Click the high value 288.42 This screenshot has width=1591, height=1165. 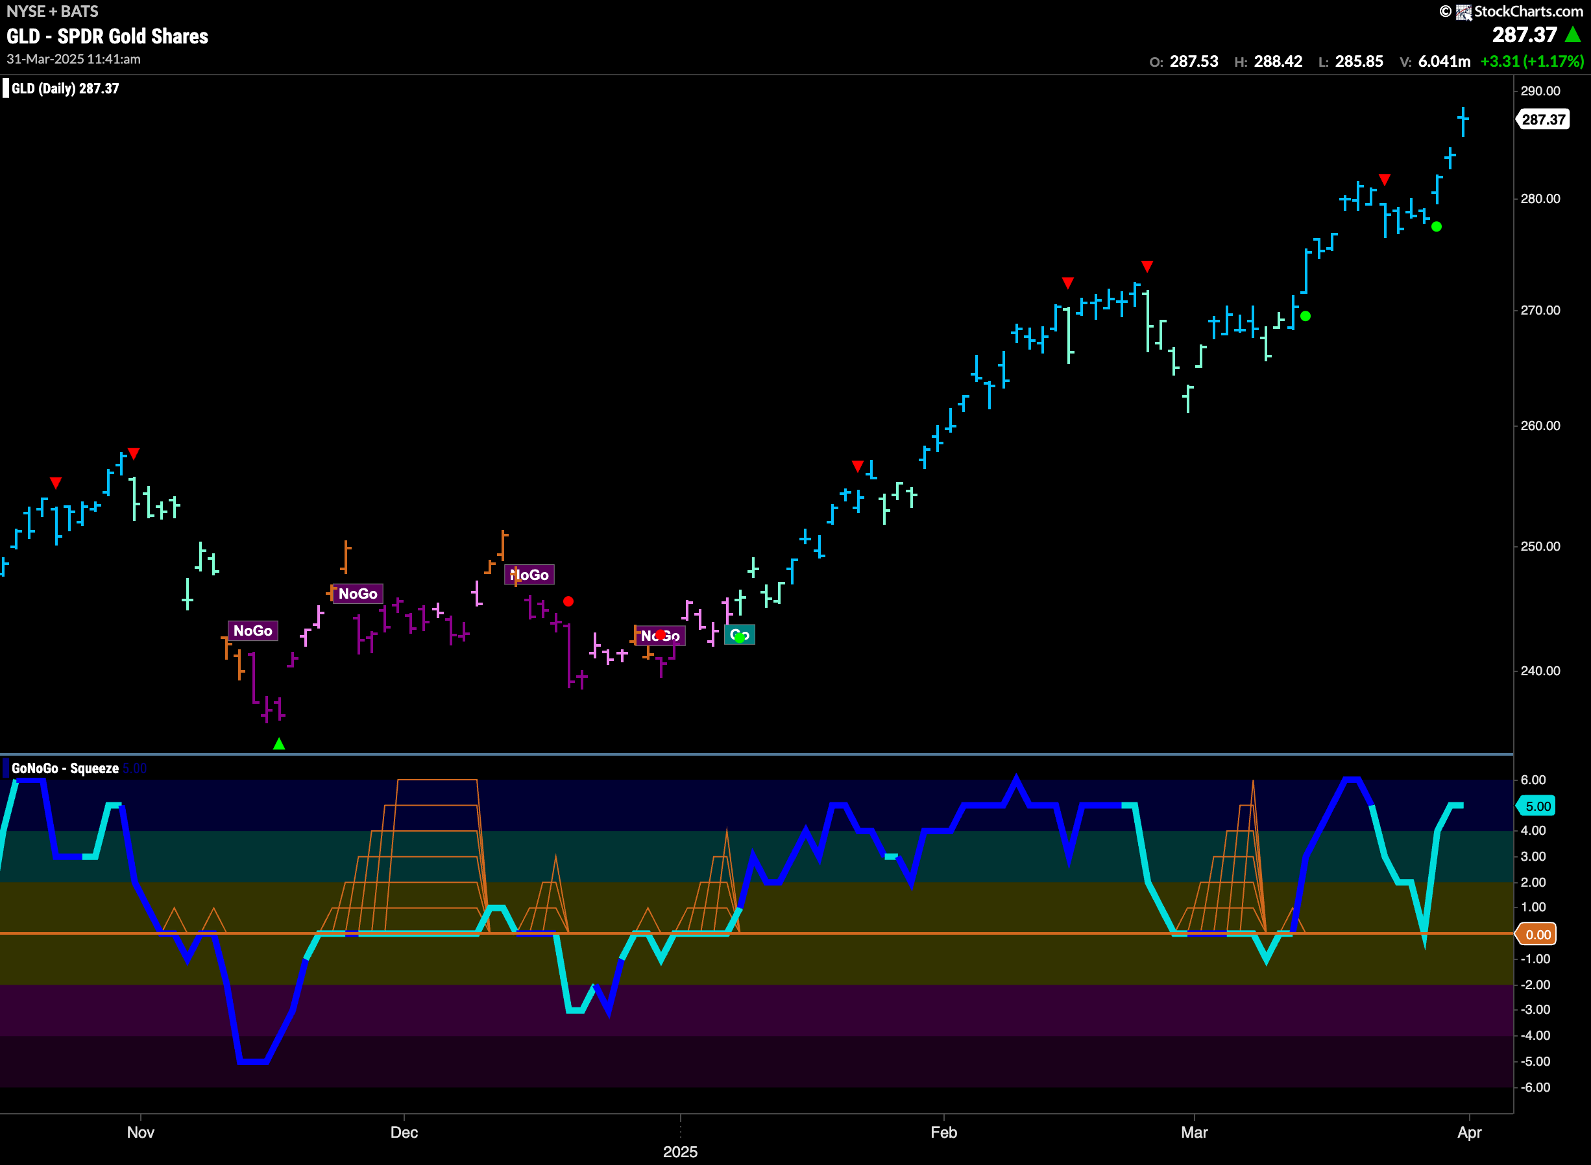click(x=1278, y=62)
